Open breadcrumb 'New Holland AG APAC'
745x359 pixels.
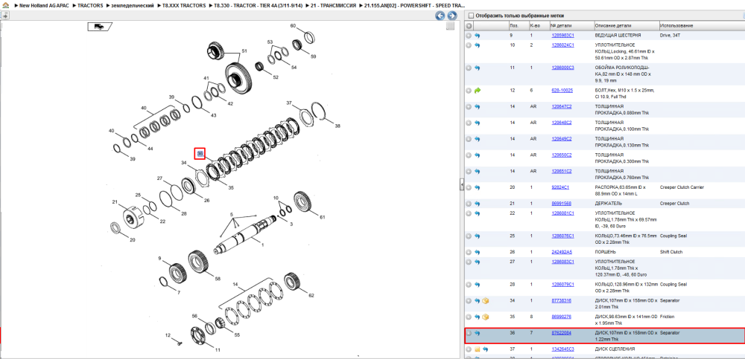tap(44, 5)
